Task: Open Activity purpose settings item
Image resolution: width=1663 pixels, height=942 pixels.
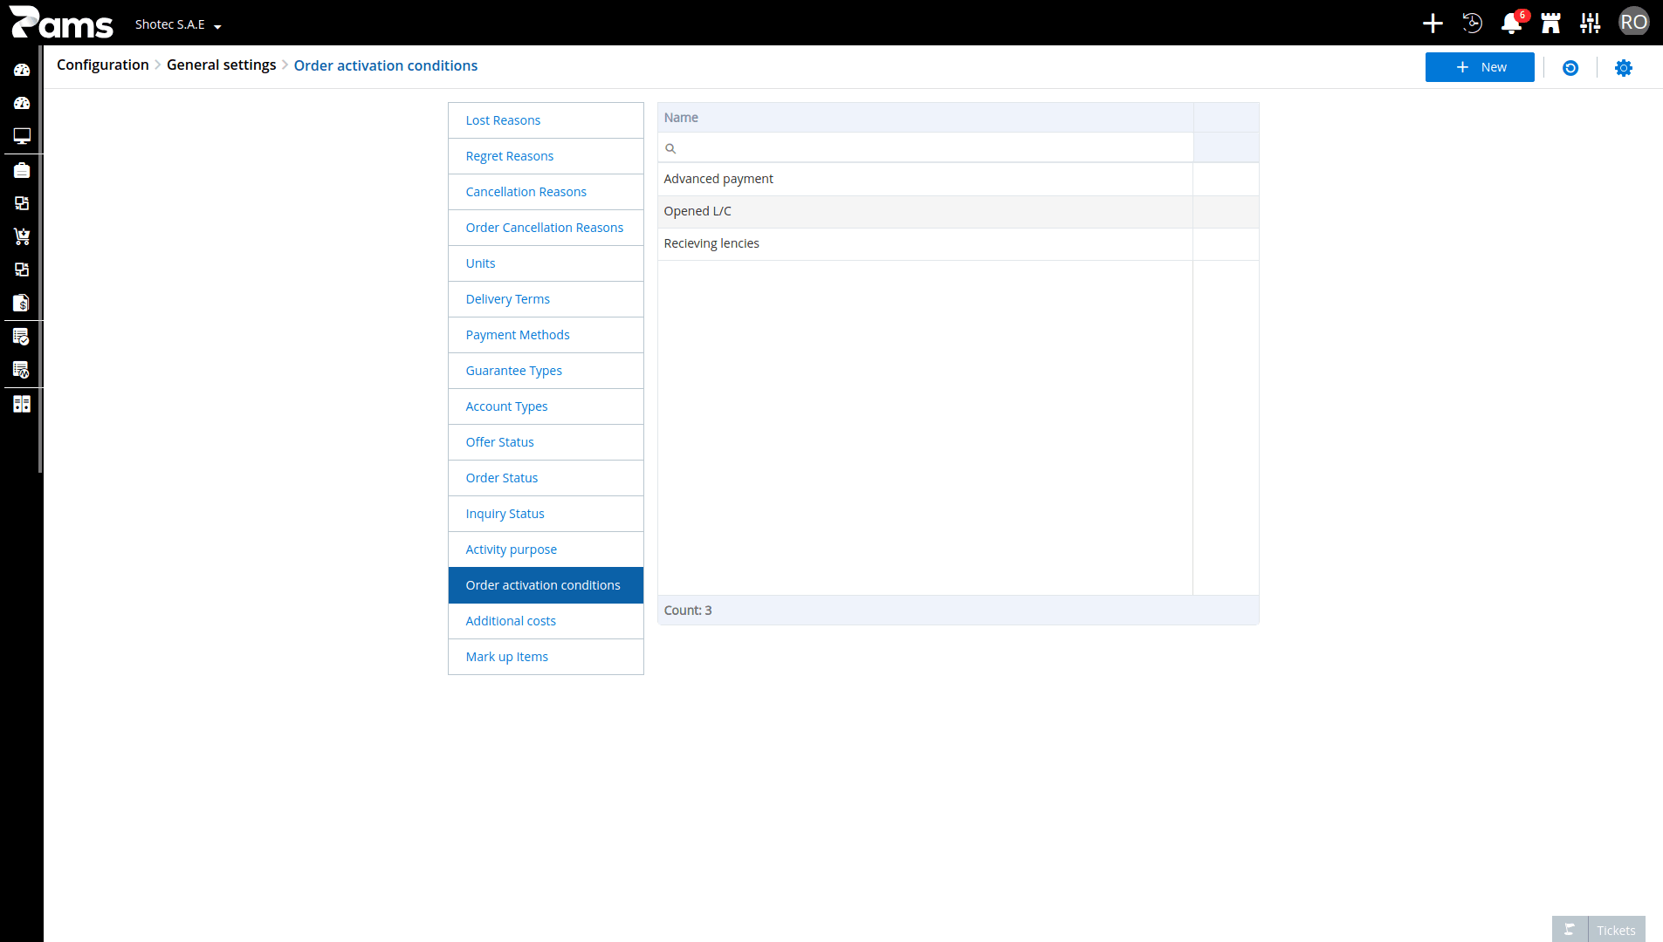Action: 546,549
